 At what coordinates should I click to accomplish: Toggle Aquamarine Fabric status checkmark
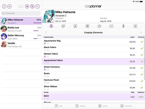point(142,61)
